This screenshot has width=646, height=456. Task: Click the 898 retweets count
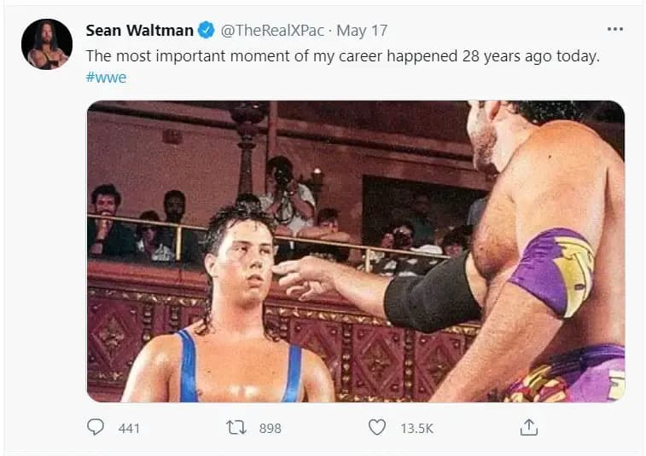pyautogui.click(x=270, y=428)
